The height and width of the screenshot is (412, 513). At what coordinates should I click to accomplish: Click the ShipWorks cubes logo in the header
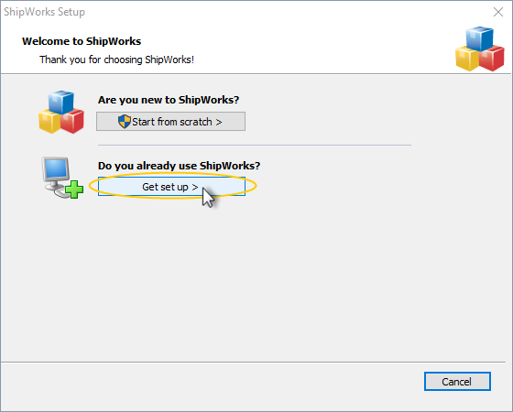tap(480, 49)
